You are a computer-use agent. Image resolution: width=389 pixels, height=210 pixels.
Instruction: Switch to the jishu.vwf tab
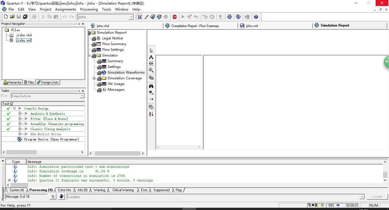[x=252, y=26]
